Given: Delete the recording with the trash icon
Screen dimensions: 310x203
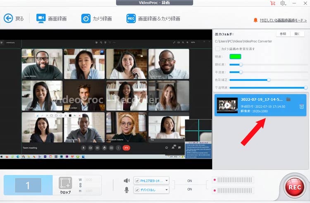Looking at the screenshot, I should (x=302, y=107).
